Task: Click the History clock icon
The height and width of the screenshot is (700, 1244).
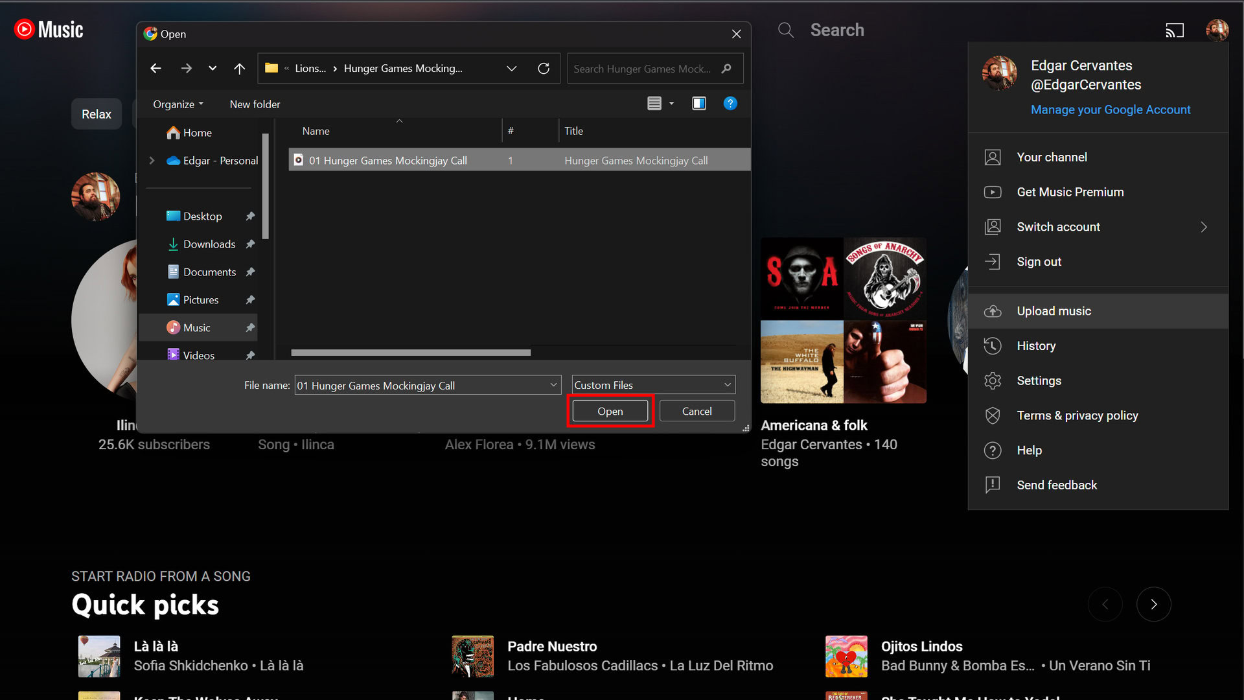Action: click(993, 346)
